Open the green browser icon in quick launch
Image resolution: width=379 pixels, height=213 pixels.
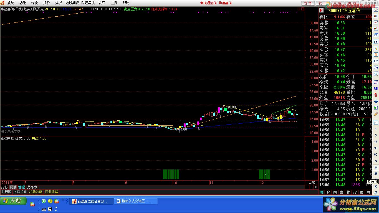44,201
